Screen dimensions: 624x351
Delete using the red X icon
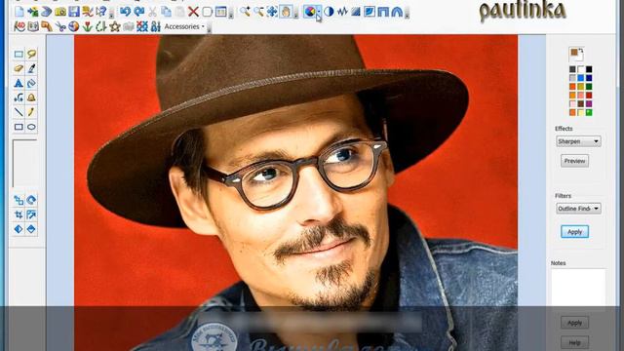[x=193, y=12]
